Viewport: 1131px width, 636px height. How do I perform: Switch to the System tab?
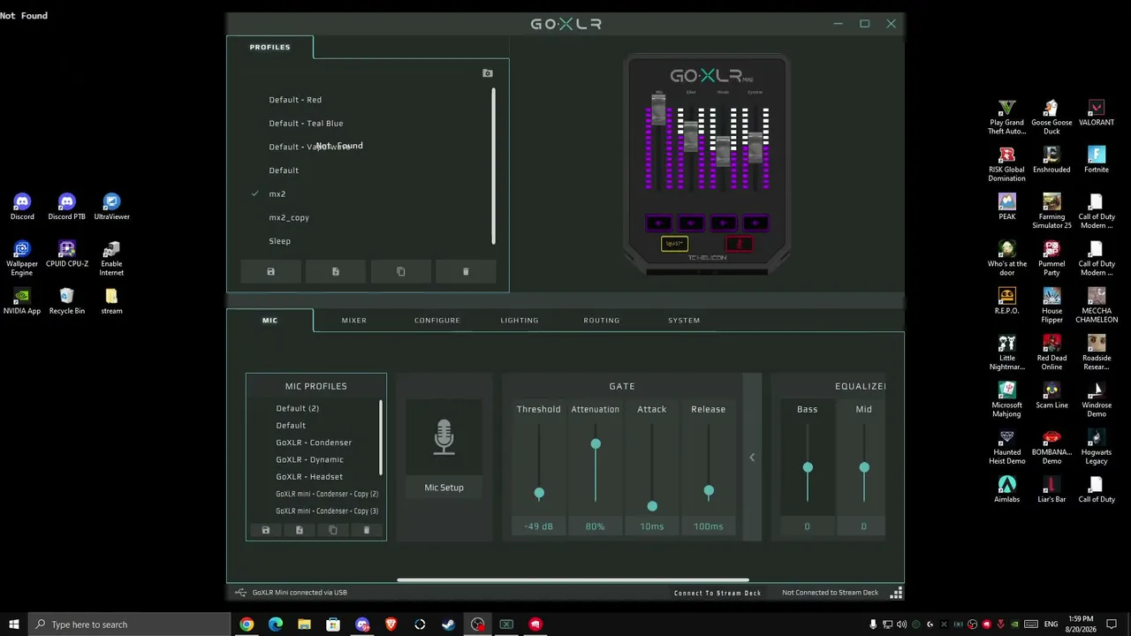(x=684, y=320)
